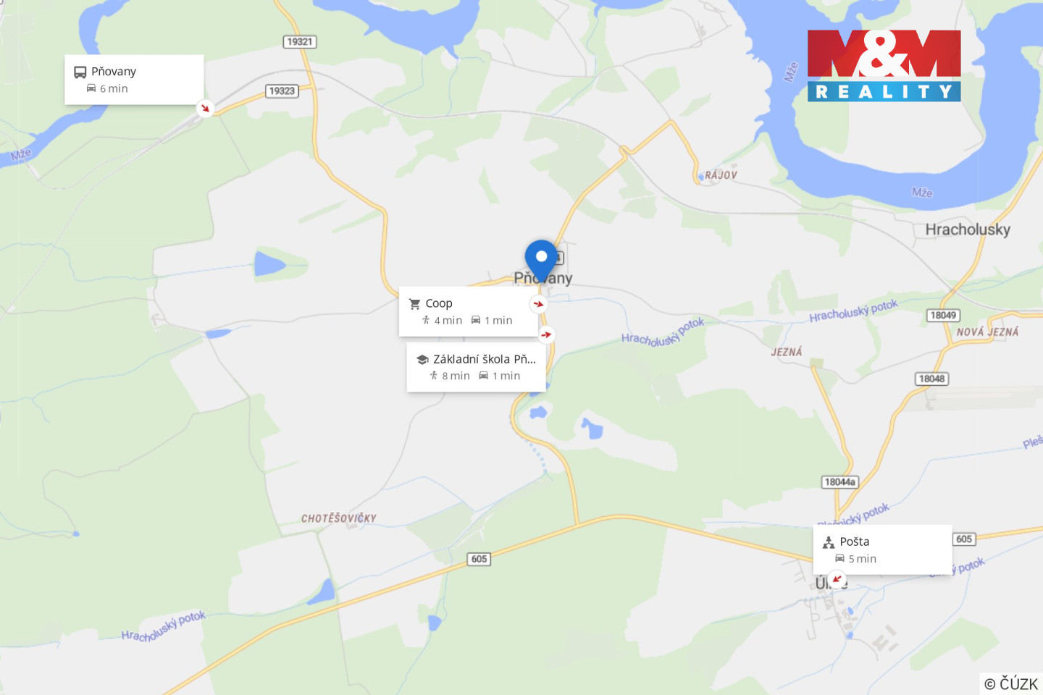Screen dimensions: 1043x695
Task: Click the Chotěšovičky village label
Action: point(339,518)
